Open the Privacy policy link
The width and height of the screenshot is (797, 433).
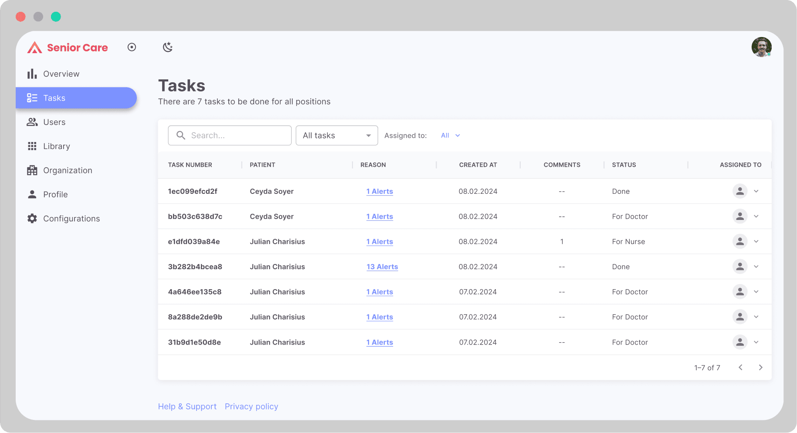click(x=251, y=406)
